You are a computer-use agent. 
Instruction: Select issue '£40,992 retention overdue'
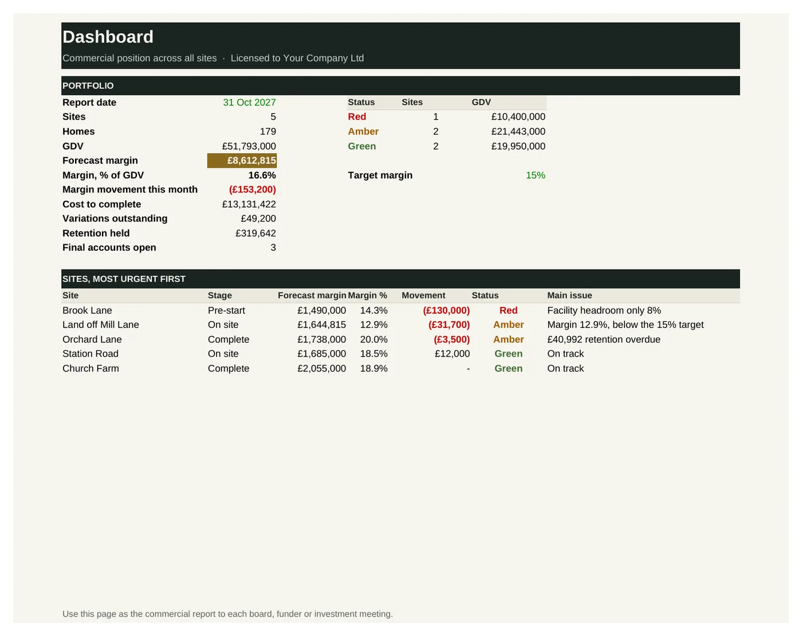(x=604, y=339)
